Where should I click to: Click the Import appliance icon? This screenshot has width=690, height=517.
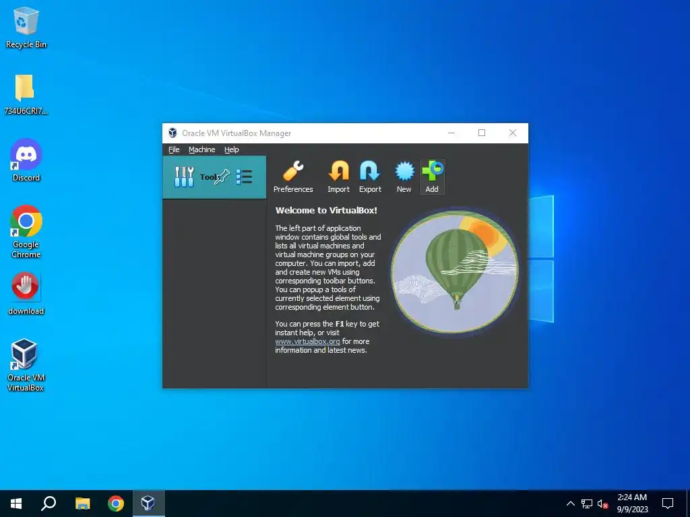(338, 177)
